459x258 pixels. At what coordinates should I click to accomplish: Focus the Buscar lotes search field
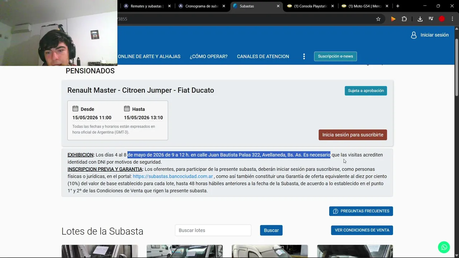pyautogui.click(x=213, y=230)
